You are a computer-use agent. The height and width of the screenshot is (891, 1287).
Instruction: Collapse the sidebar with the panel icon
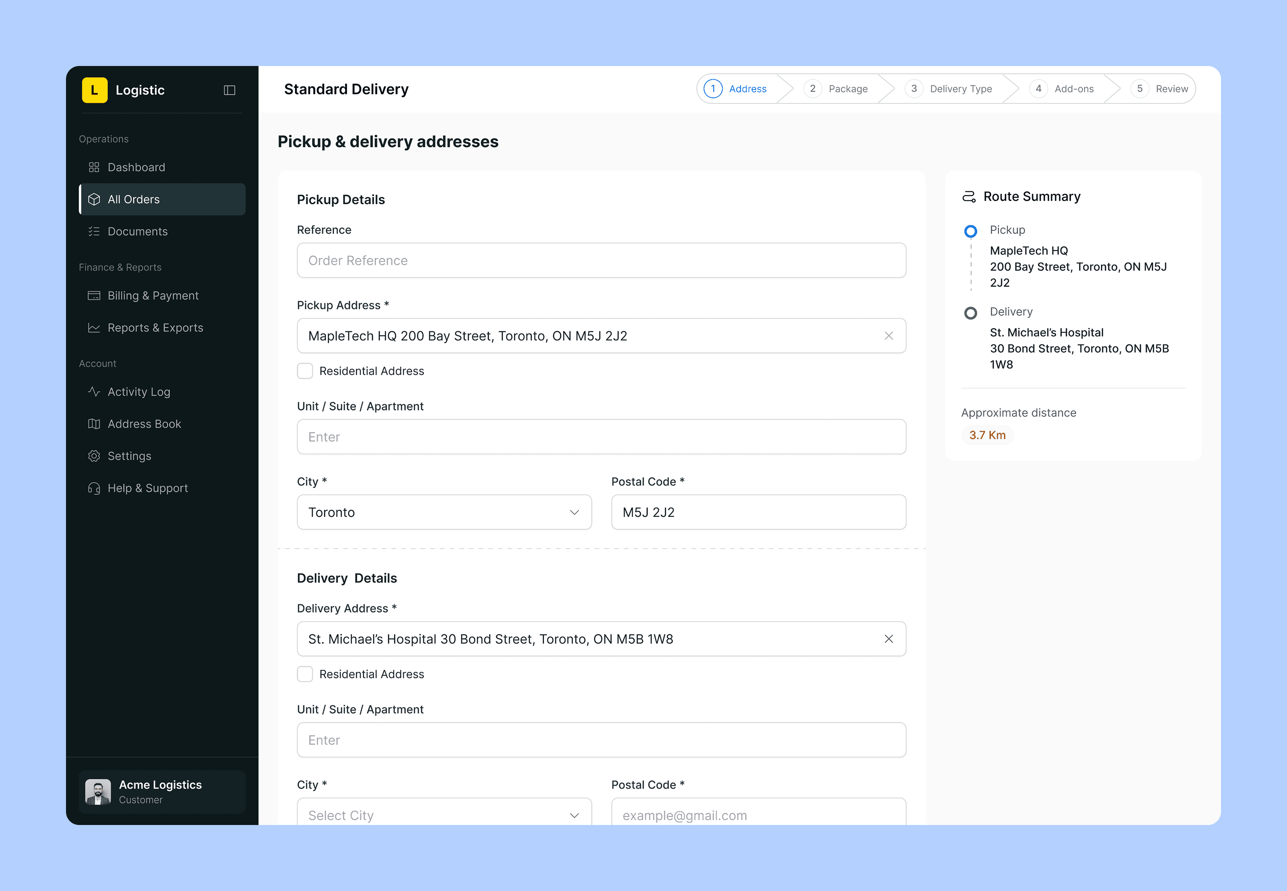[229, 90]
